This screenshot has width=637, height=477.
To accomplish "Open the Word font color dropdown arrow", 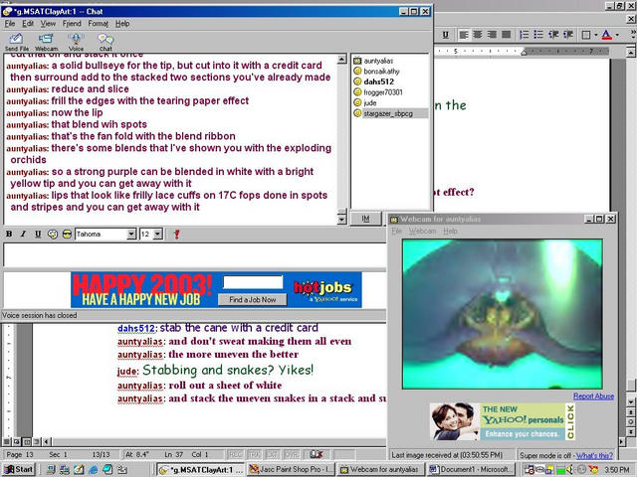I will (617, 35).
